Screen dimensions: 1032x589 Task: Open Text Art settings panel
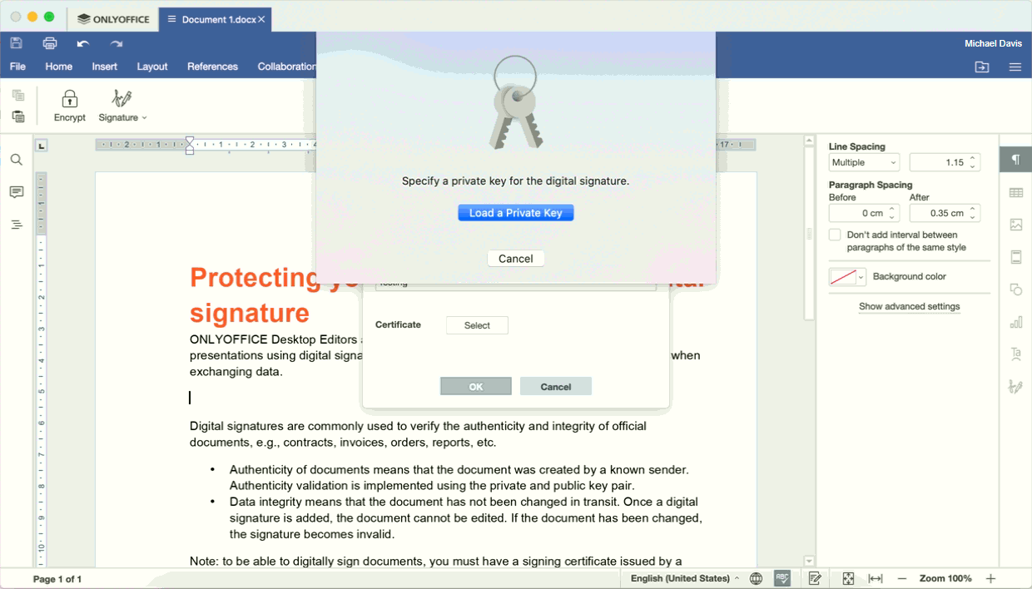(1015, 354)
